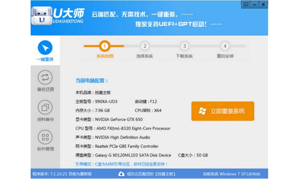This screenshot has height=179, width=299.
Task: Click the 成功云匹配您的【技嘉主板】 status text
Action: [x=151, y=174]
